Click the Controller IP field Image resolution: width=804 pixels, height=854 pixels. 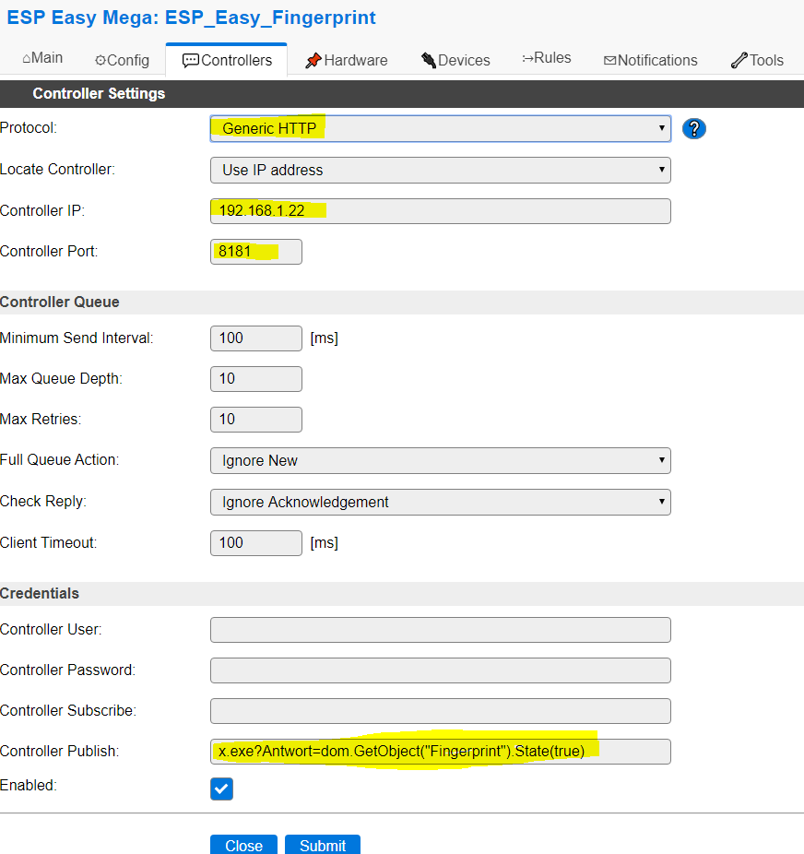tap(440, 210)
